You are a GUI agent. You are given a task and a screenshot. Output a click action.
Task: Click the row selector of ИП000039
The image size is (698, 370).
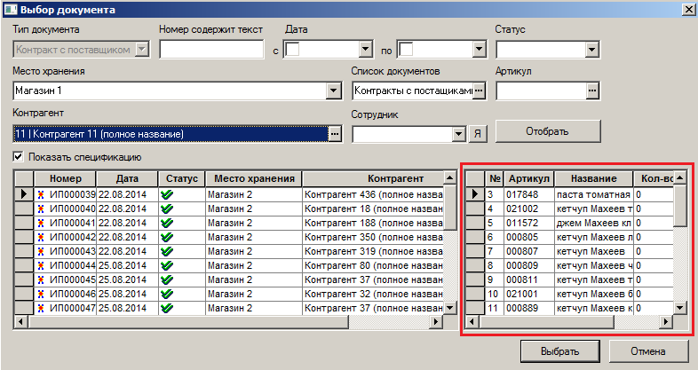[x=24, y=194]
